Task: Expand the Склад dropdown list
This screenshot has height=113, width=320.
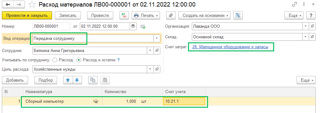Action: click(305, 37)
